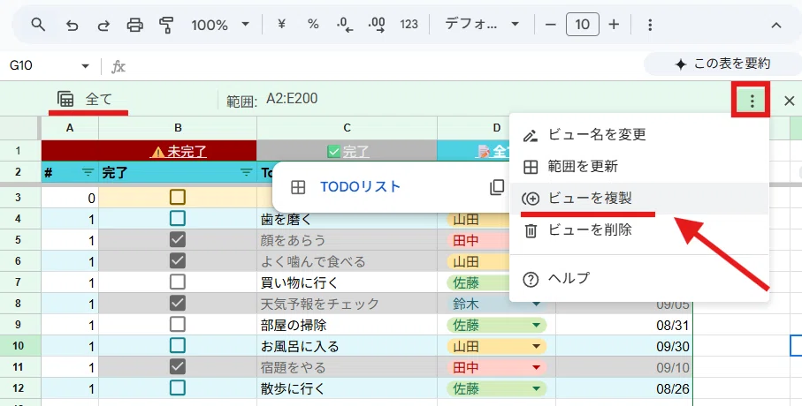
Task: Click the 'この表を要約' summarize button
Action: 722,64
